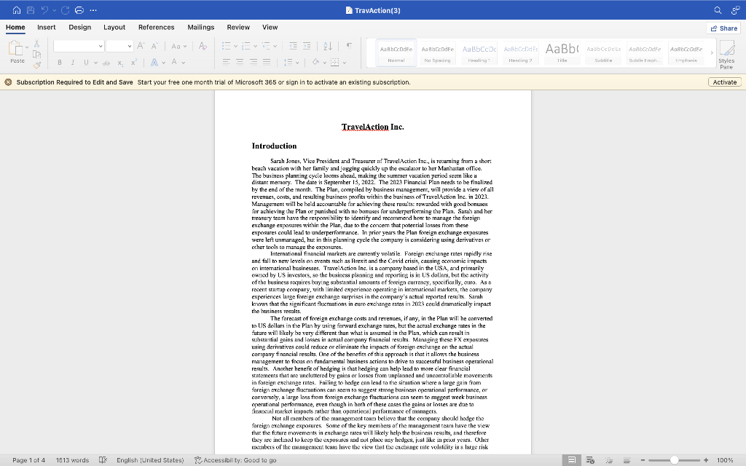Screen dimensions: 746x466
Task: Click the Activate subscription button
Action: (725, 82)
